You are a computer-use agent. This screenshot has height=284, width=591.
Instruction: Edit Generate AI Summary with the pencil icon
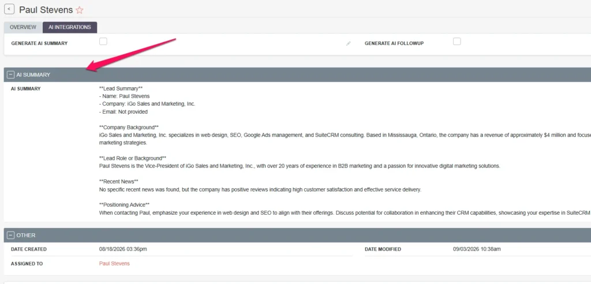tap(348, 44)
